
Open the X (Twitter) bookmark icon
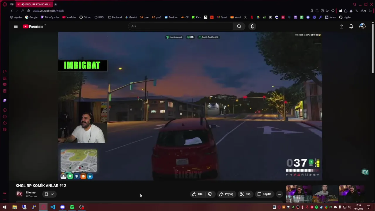click(246, 17)
